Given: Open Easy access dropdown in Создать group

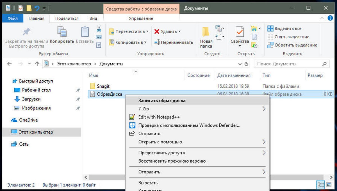Looking at the screenshot, I should 220,37.
